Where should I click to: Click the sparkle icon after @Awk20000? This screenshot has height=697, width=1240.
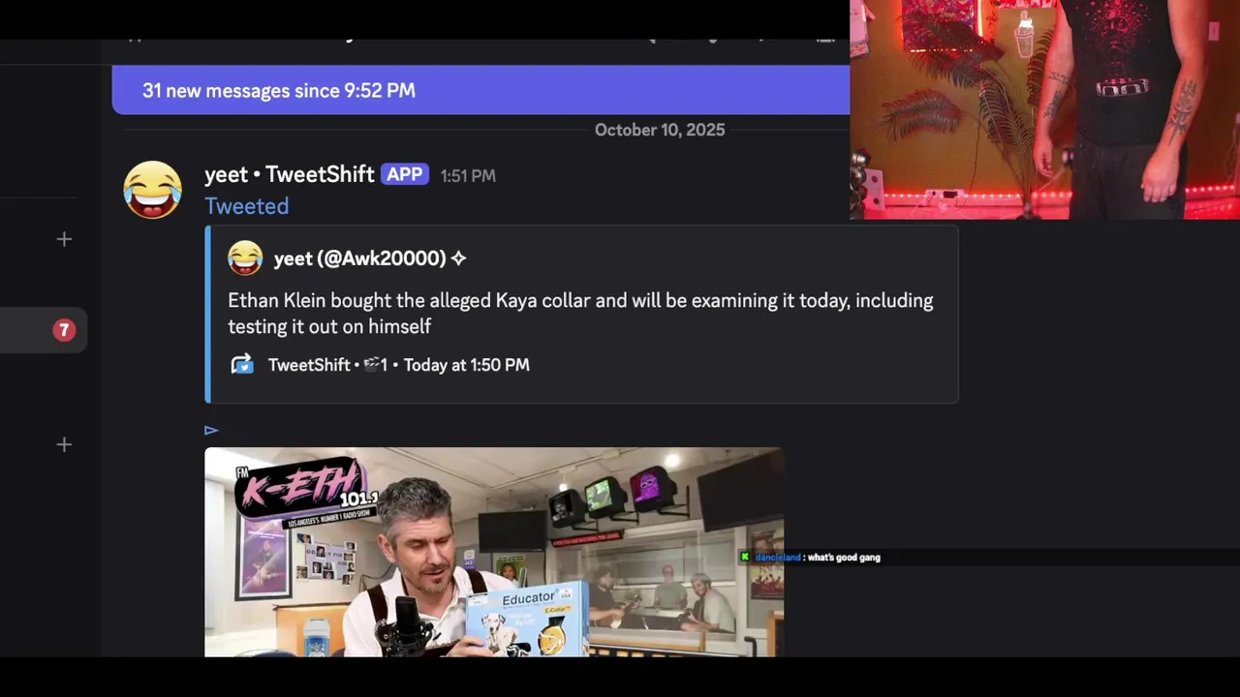click(x=458, y=258)
